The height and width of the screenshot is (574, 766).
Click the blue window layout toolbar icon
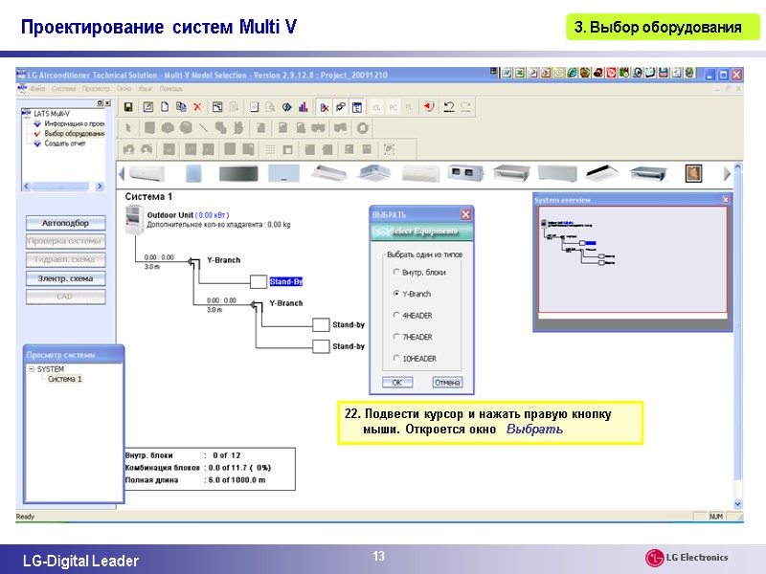tap(357, 107)
